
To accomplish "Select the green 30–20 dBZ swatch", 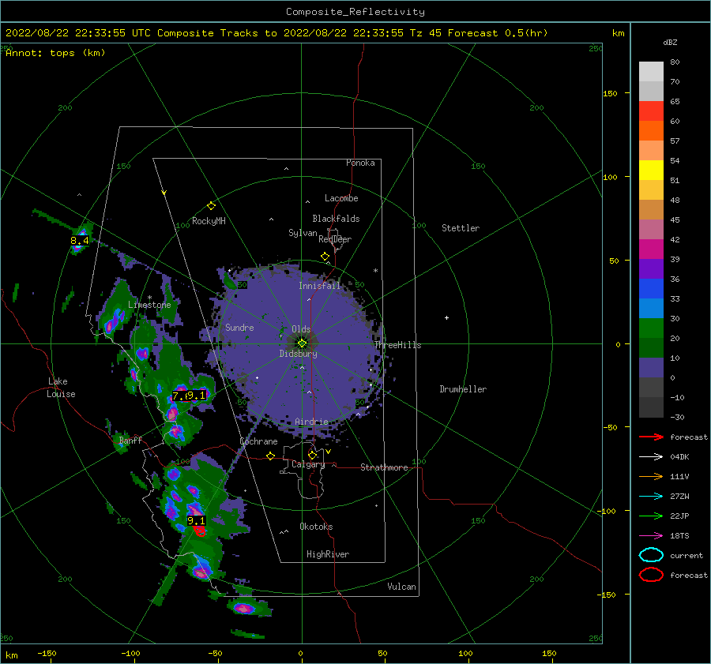I will tap(651, 328).
